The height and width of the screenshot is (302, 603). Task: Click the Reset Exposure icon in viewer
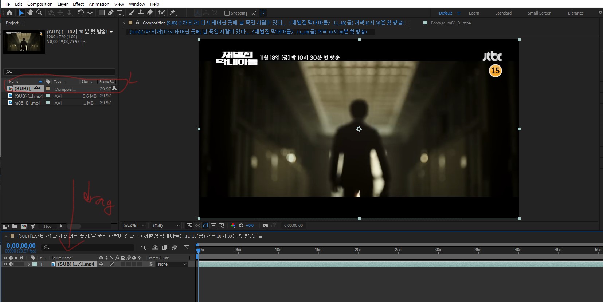click(241, 226)
